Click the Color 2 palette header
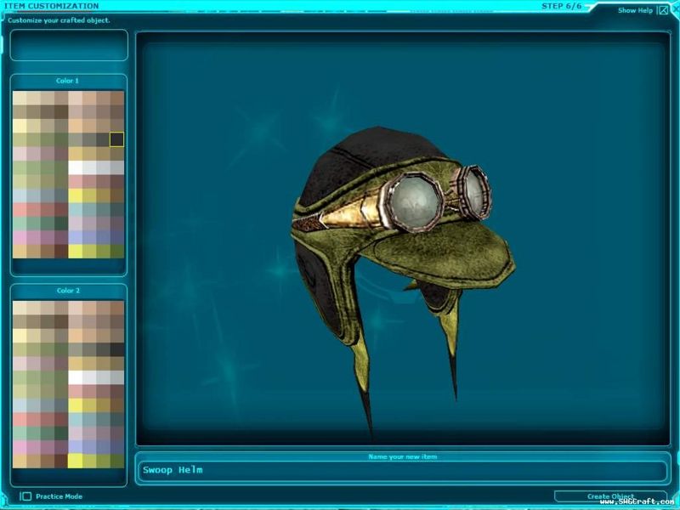 pos(68,291)
